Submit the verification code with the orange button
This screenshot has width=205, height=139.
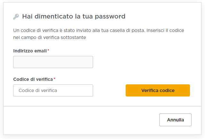click(158, 90)
